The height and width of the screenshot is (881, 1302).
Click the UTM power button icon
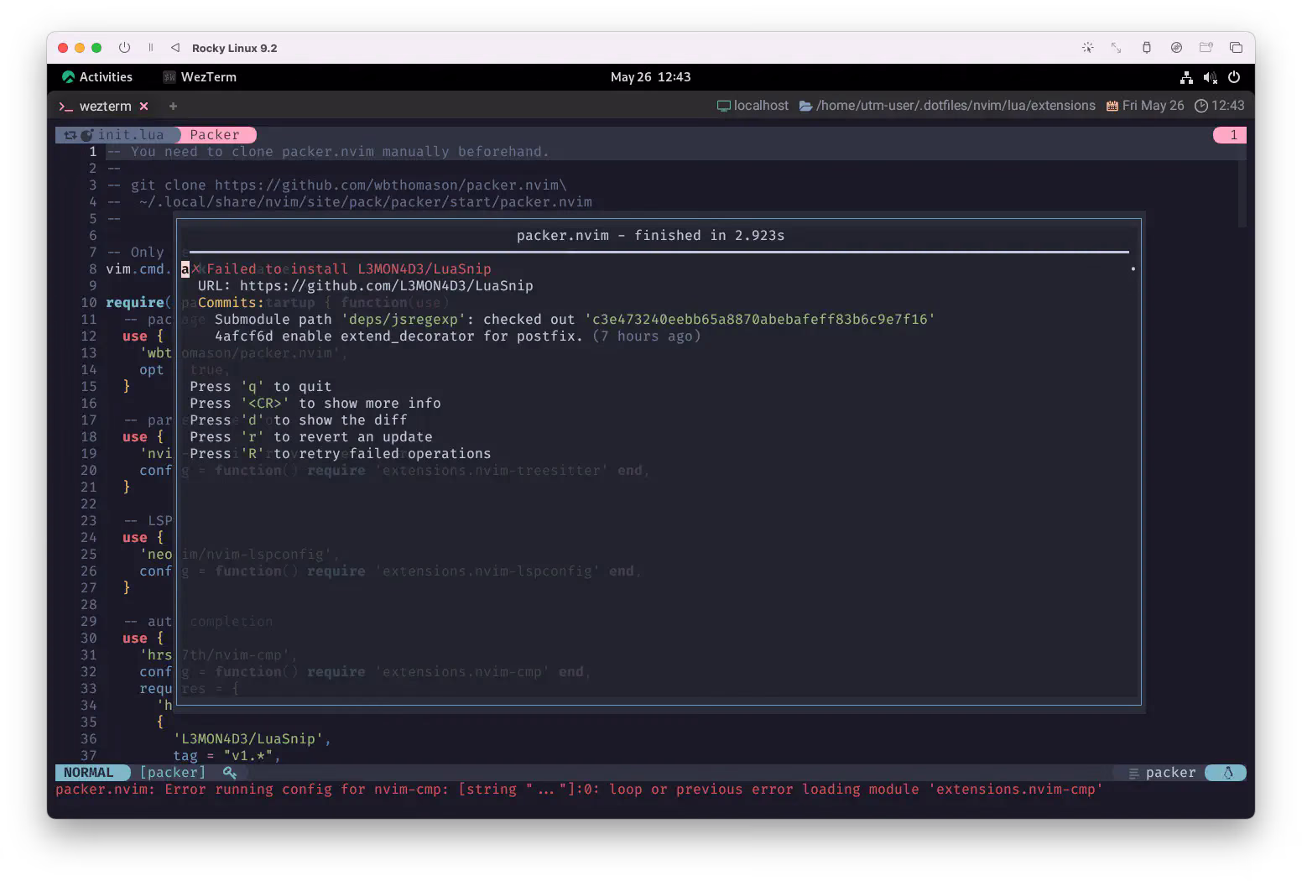[x=124, y=48]
